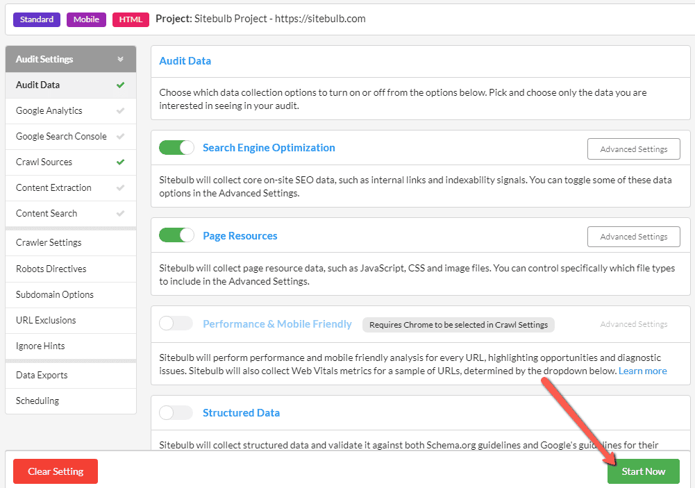Click the Search Engine Optimization heading

[x=269, y=148]
